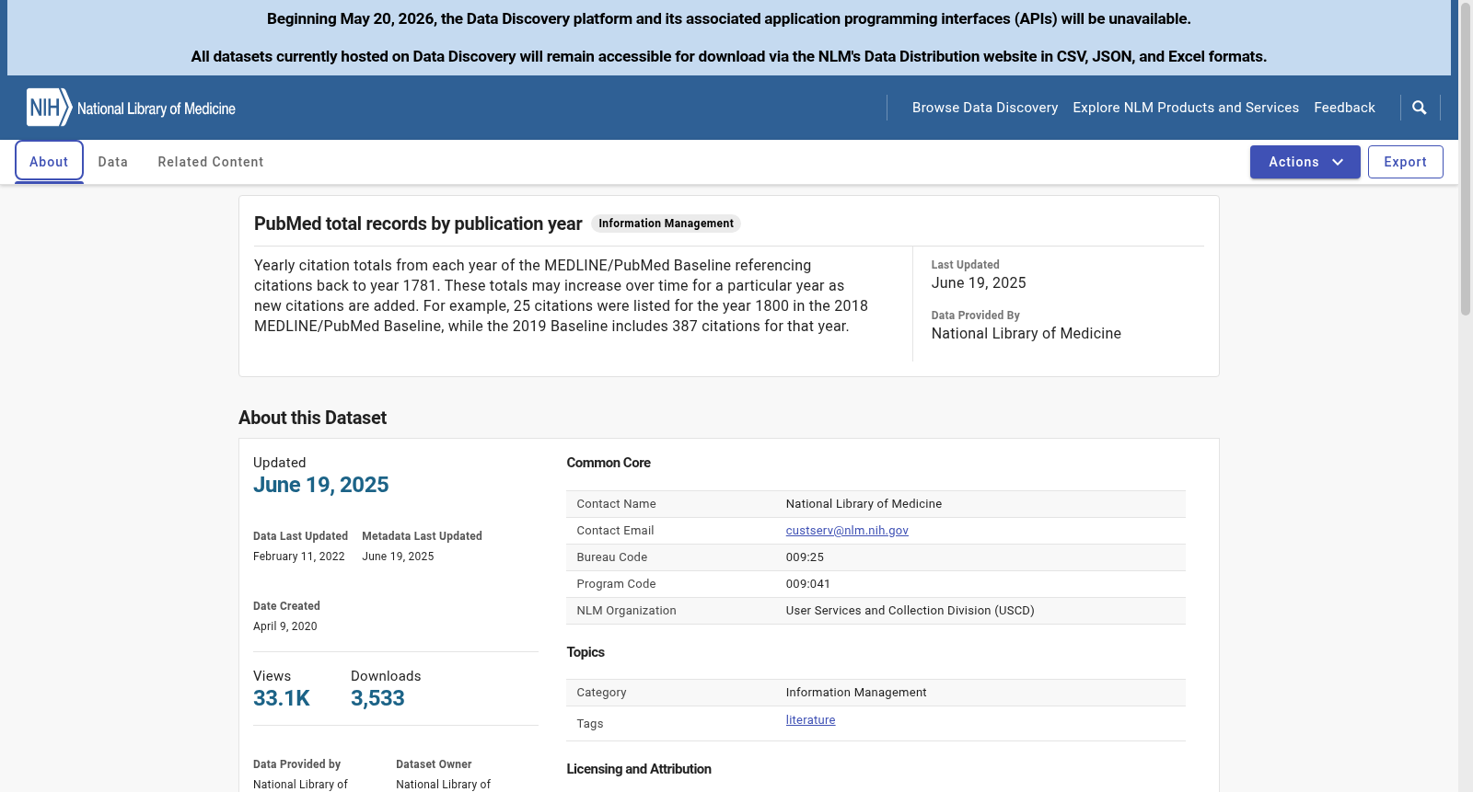Click the 'About this Dataset' heading
This screenshot has height=792, width=1473.
[x=312, y=418]
